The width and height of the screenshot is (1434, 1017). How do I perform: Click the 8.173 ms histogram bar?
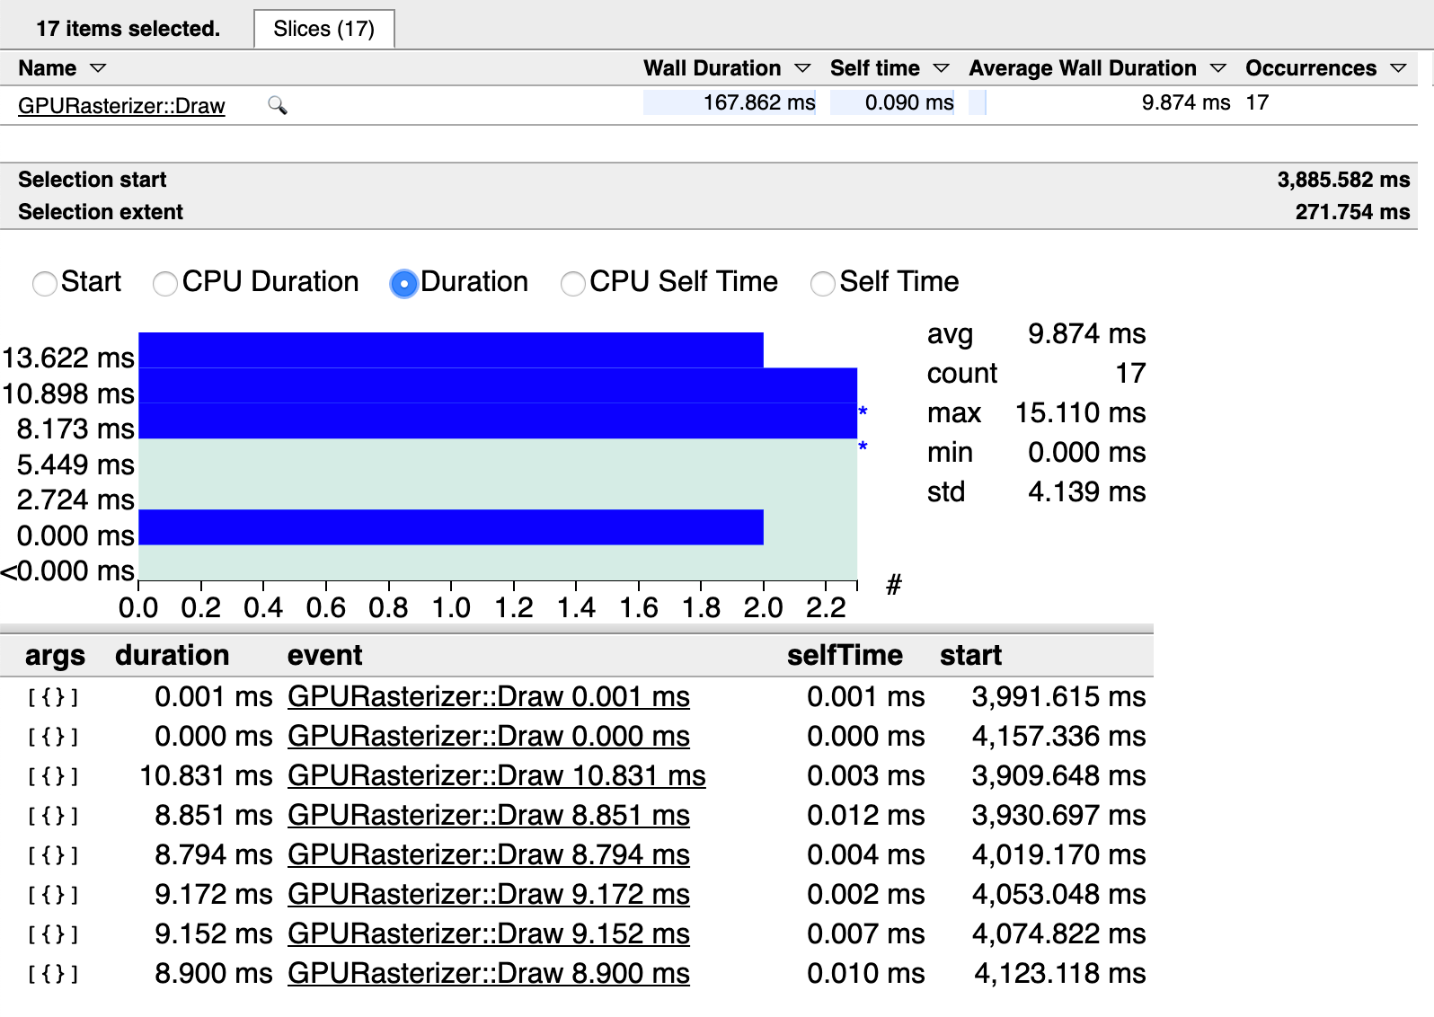[498, 420]
